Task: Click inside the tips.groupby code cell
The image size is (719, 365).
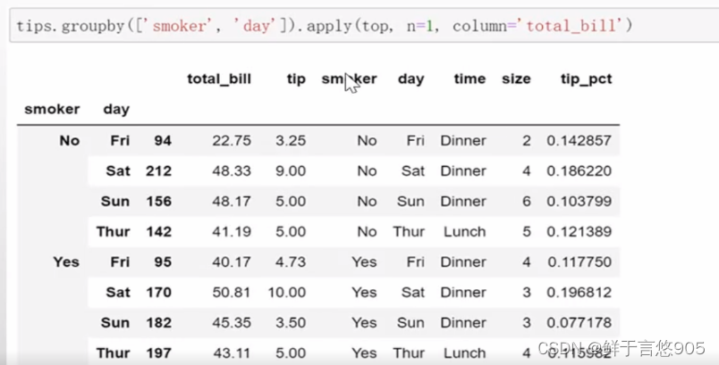Action: click(358, 26)
